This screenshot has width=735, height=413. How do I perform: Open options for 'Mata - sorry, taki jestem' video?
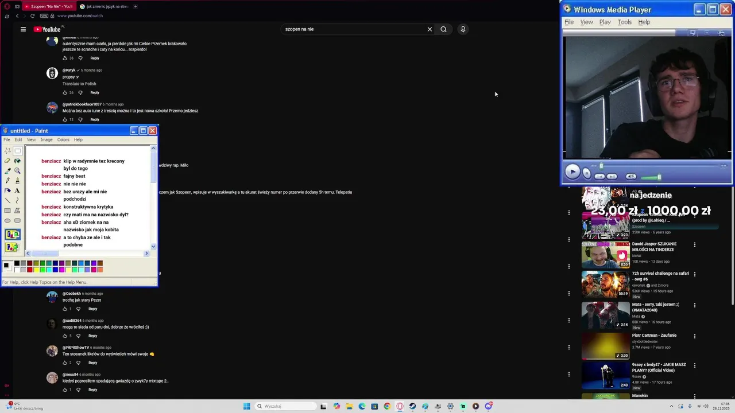(695, 305)
